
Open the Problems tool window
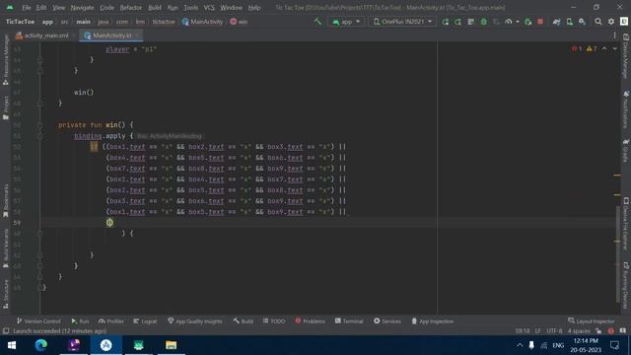click(x=310, y=320)
